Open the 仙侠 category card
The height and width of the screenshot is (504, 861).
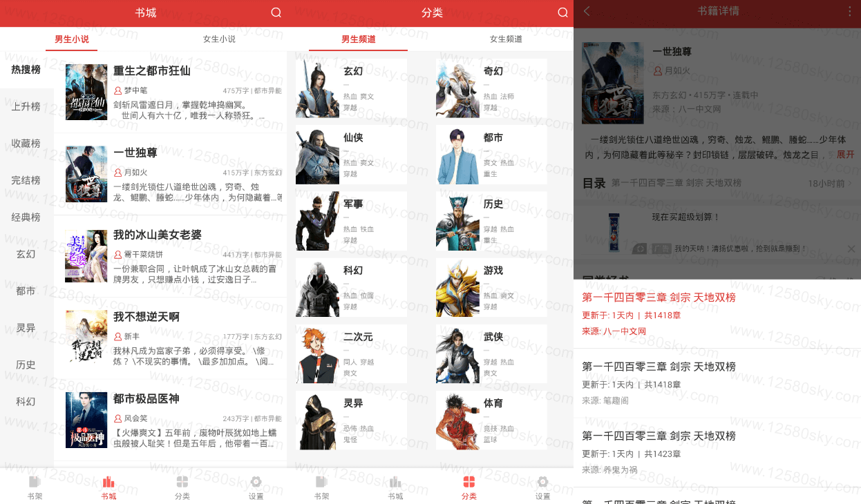tap(351, 155)
